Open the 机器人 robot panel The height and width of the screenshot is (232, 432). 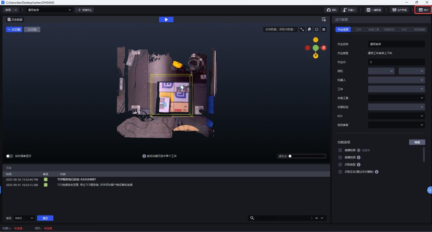click(x=349, y=10)
